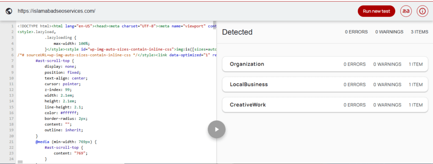Click the 3 ITEMS summary count

(x=419, y=32)
